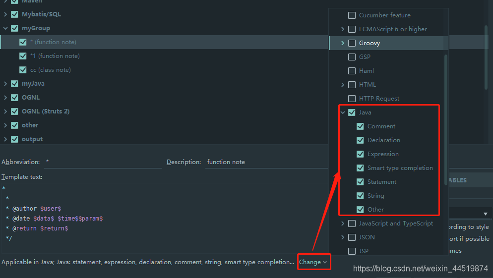Uncheck the Java Expression checkbox
The width and height of the screenshot is (493, 278).
point(360,154)
